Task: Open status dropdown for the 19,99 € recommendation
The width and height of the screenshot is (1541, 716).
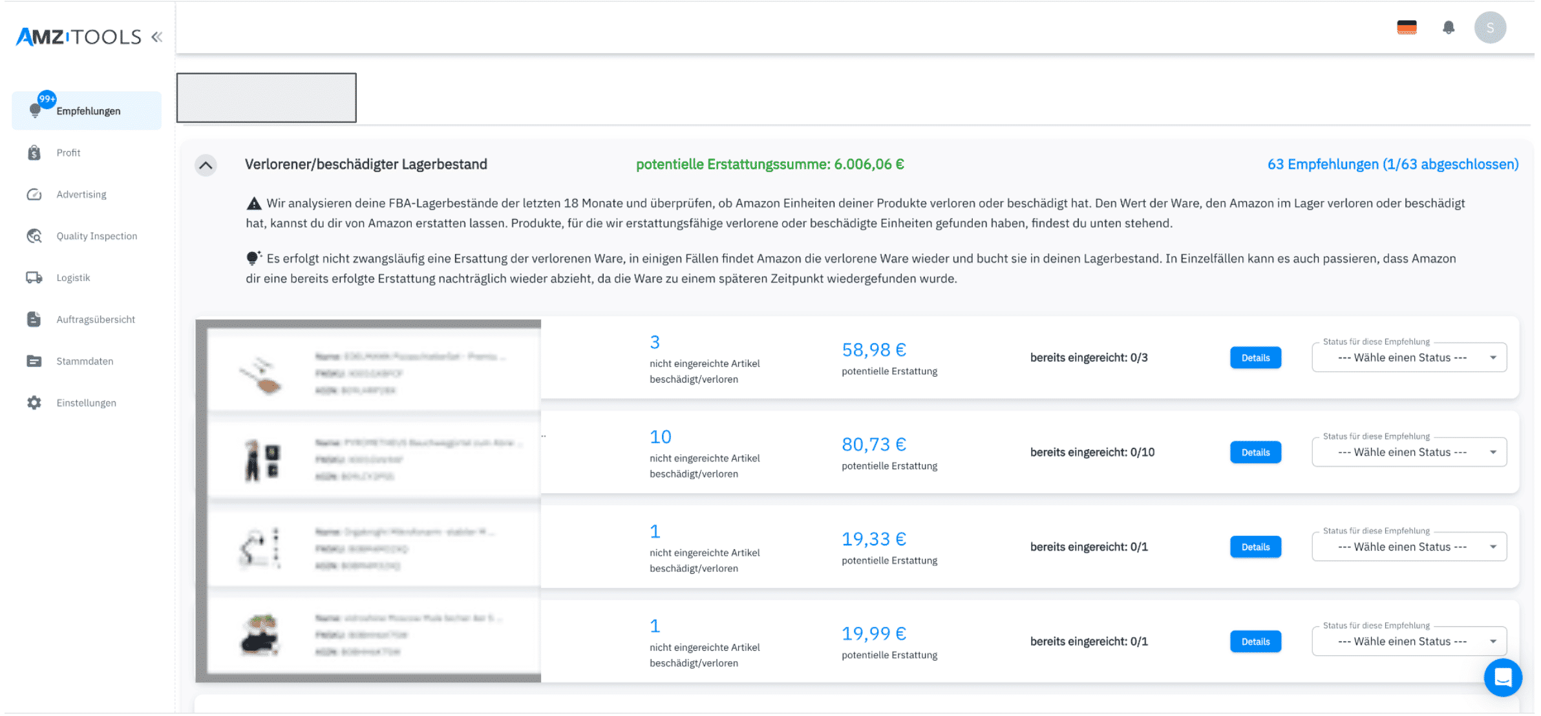Action: coord(1409,642)
